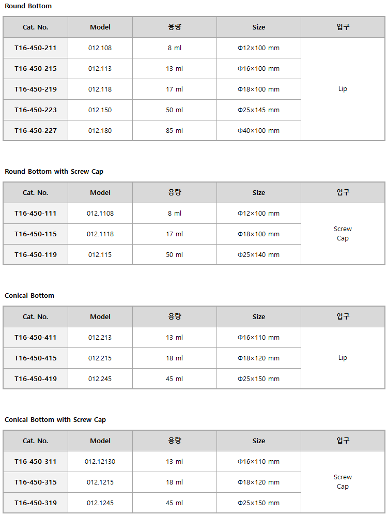Click catalog number T16-450-215 cell
The height and width of the screenshot is (515, 387).
coord(36,69)
